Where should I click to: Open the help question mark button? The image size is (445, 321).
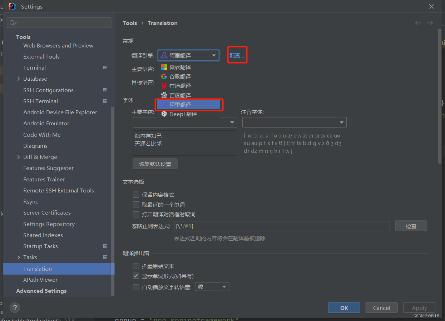15,307
